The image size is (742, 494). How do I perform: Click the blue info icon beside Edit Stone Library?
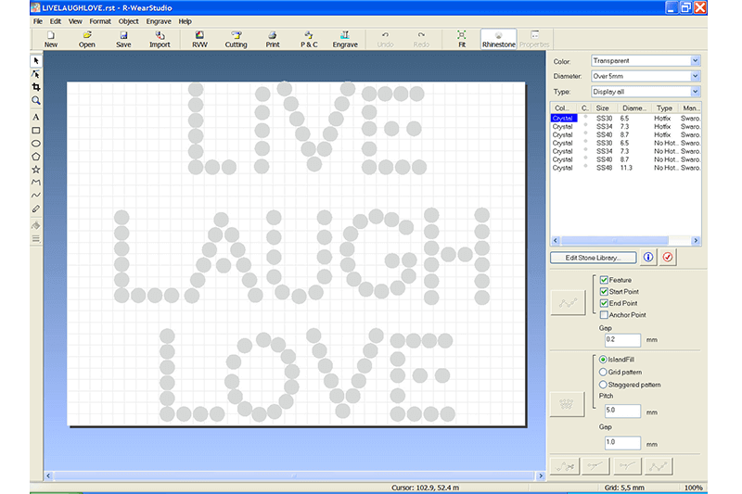[x=648, y=258]
